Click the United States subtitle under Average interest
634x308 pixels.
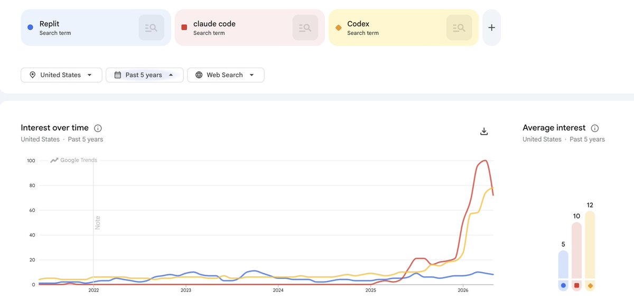tap(542, 139)
